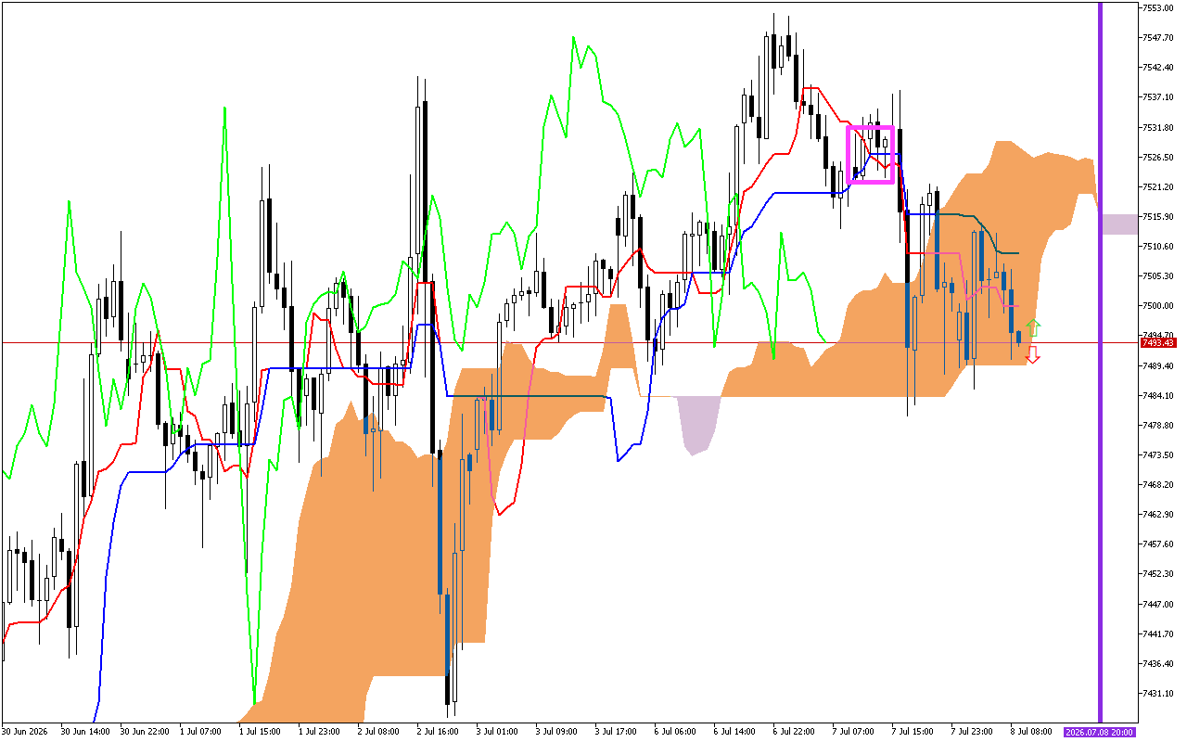Screen dimensions: 1187x742
Task: Click price axis label 7537.10
Action: click(x=1156, y=96)
